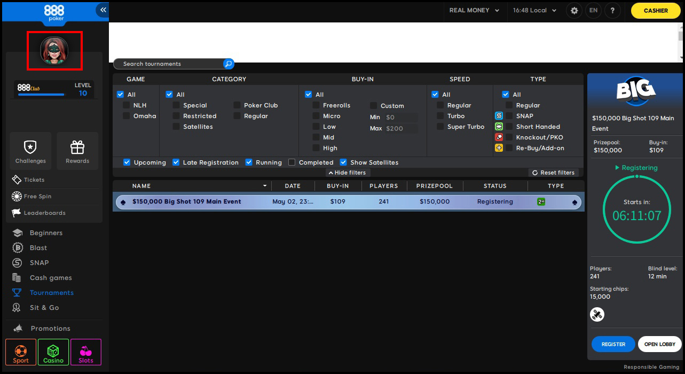Launch the Casino dice button
The width and height of the screenshot is (685, 374).
pyautogui.click(x=53, y=352)
